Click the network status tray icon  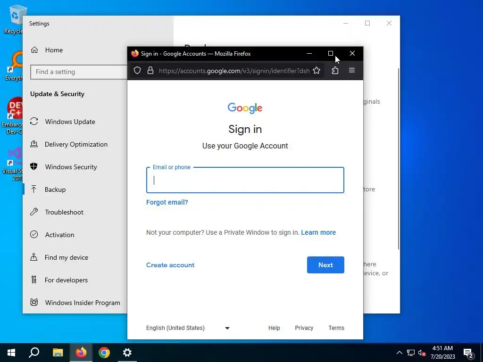(x=411, y=353)
